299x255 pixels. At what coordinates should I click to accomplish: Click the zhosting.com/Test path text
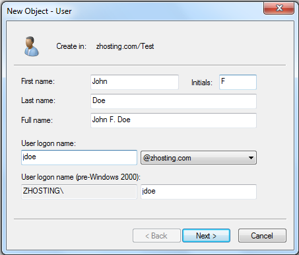125,46
